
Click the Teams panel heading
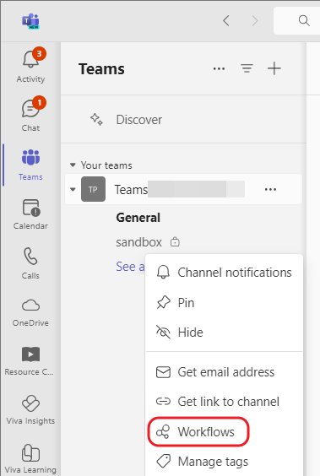pos(101,69)
